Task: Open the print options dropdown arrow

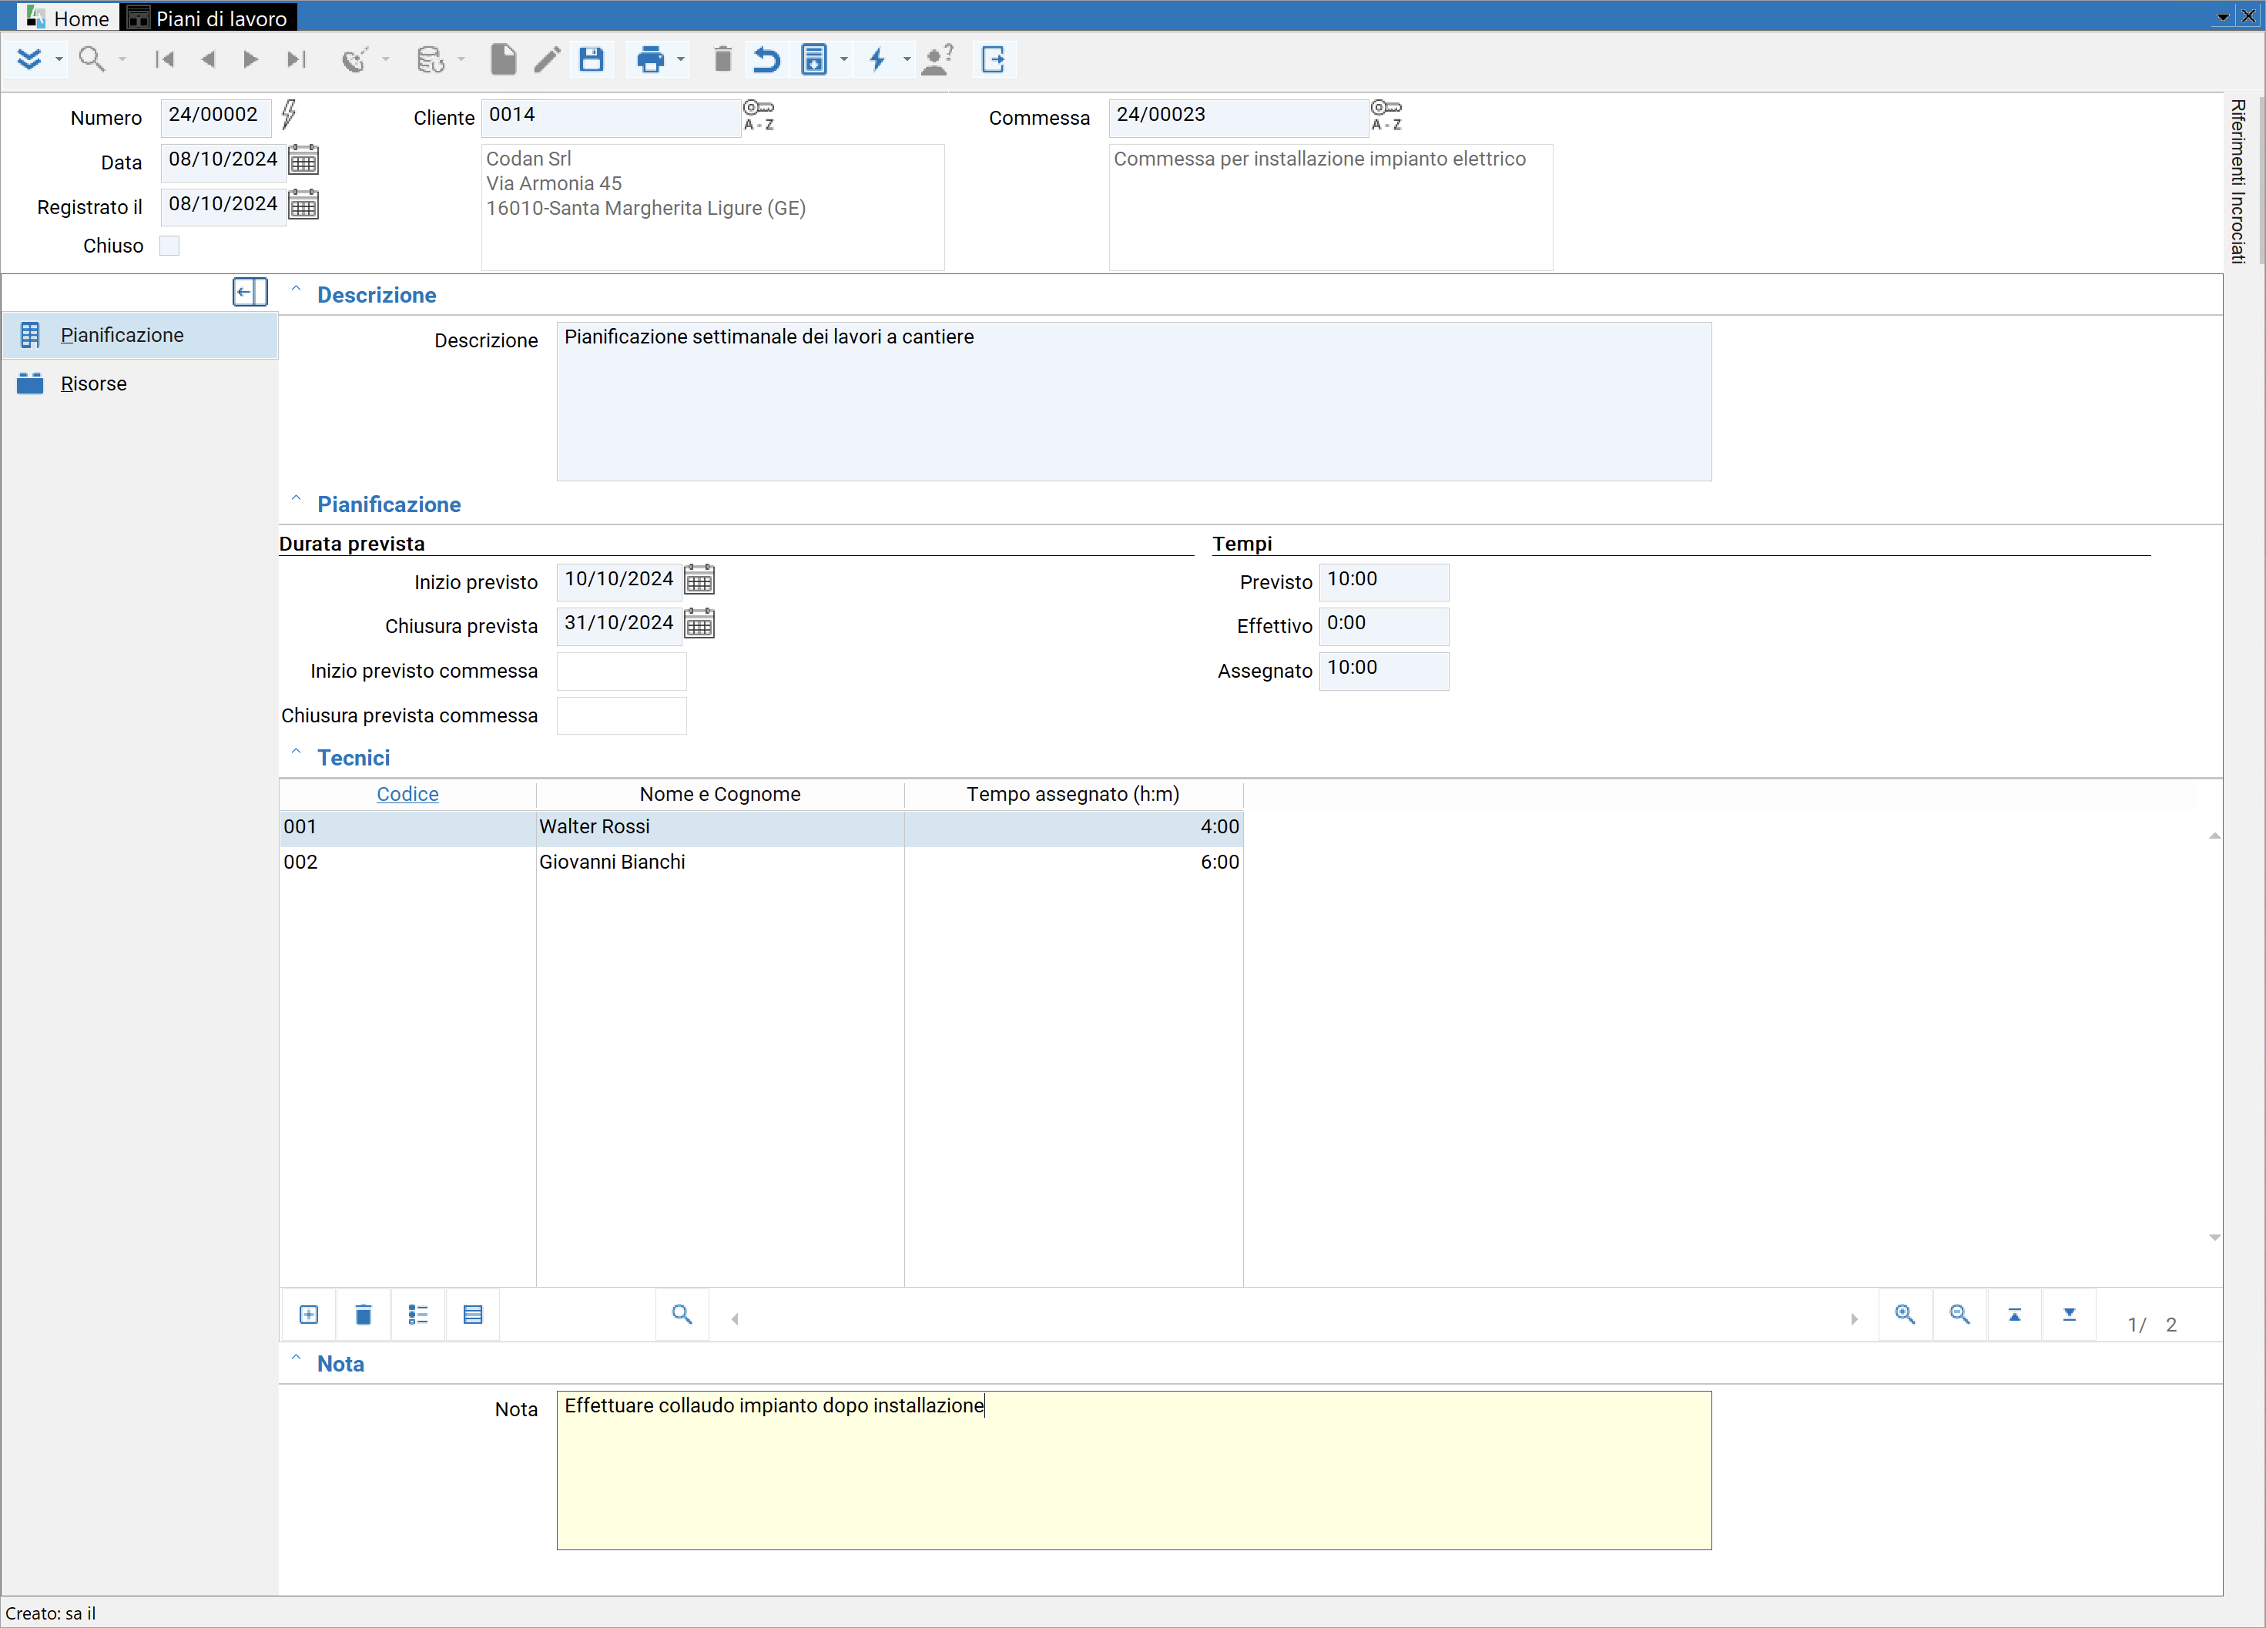Action: point(680,60)
